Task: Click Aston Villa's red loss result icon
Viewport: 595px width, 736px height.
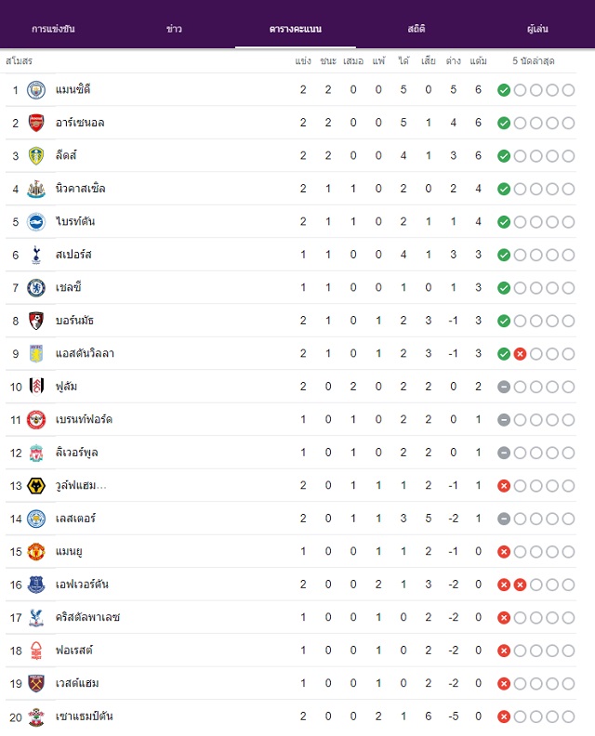Action: point(520,354)
